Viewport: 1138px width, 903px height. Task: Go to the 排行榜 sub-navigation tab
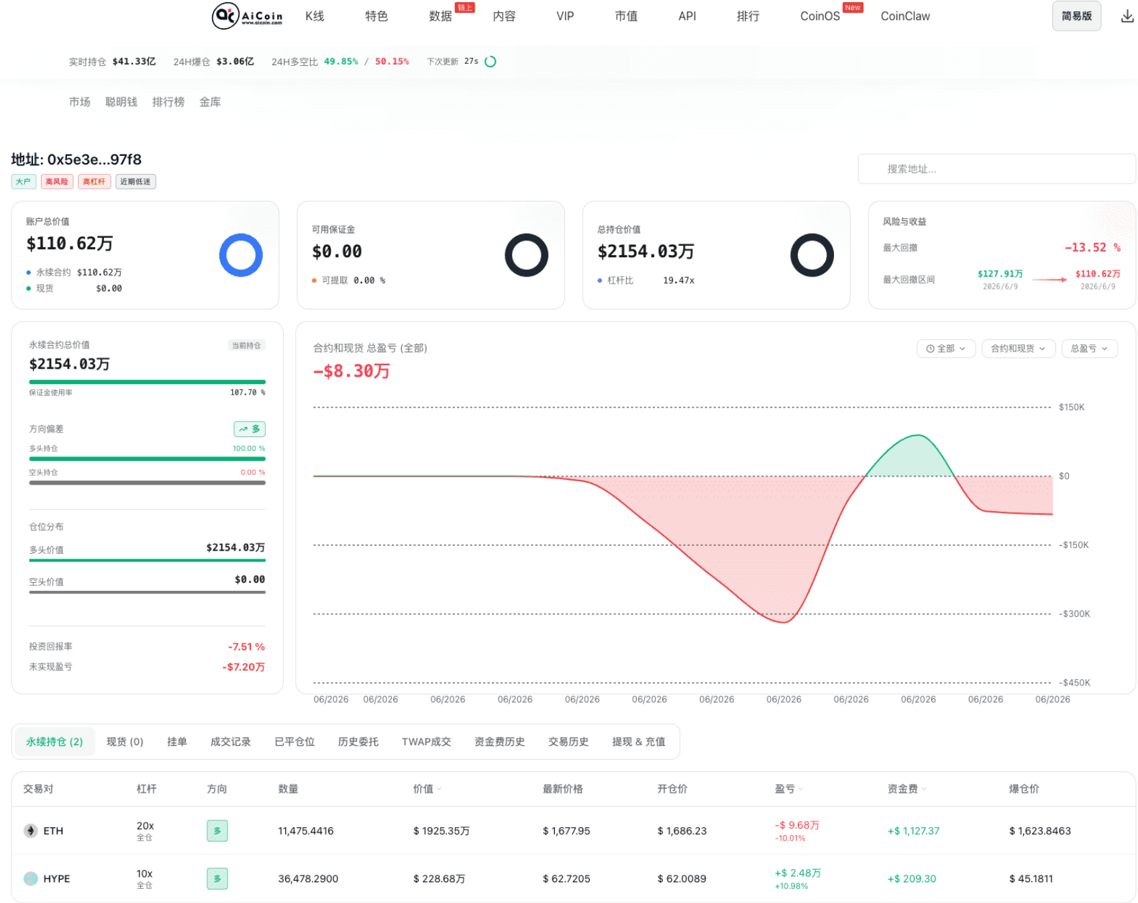pos(168,102)
